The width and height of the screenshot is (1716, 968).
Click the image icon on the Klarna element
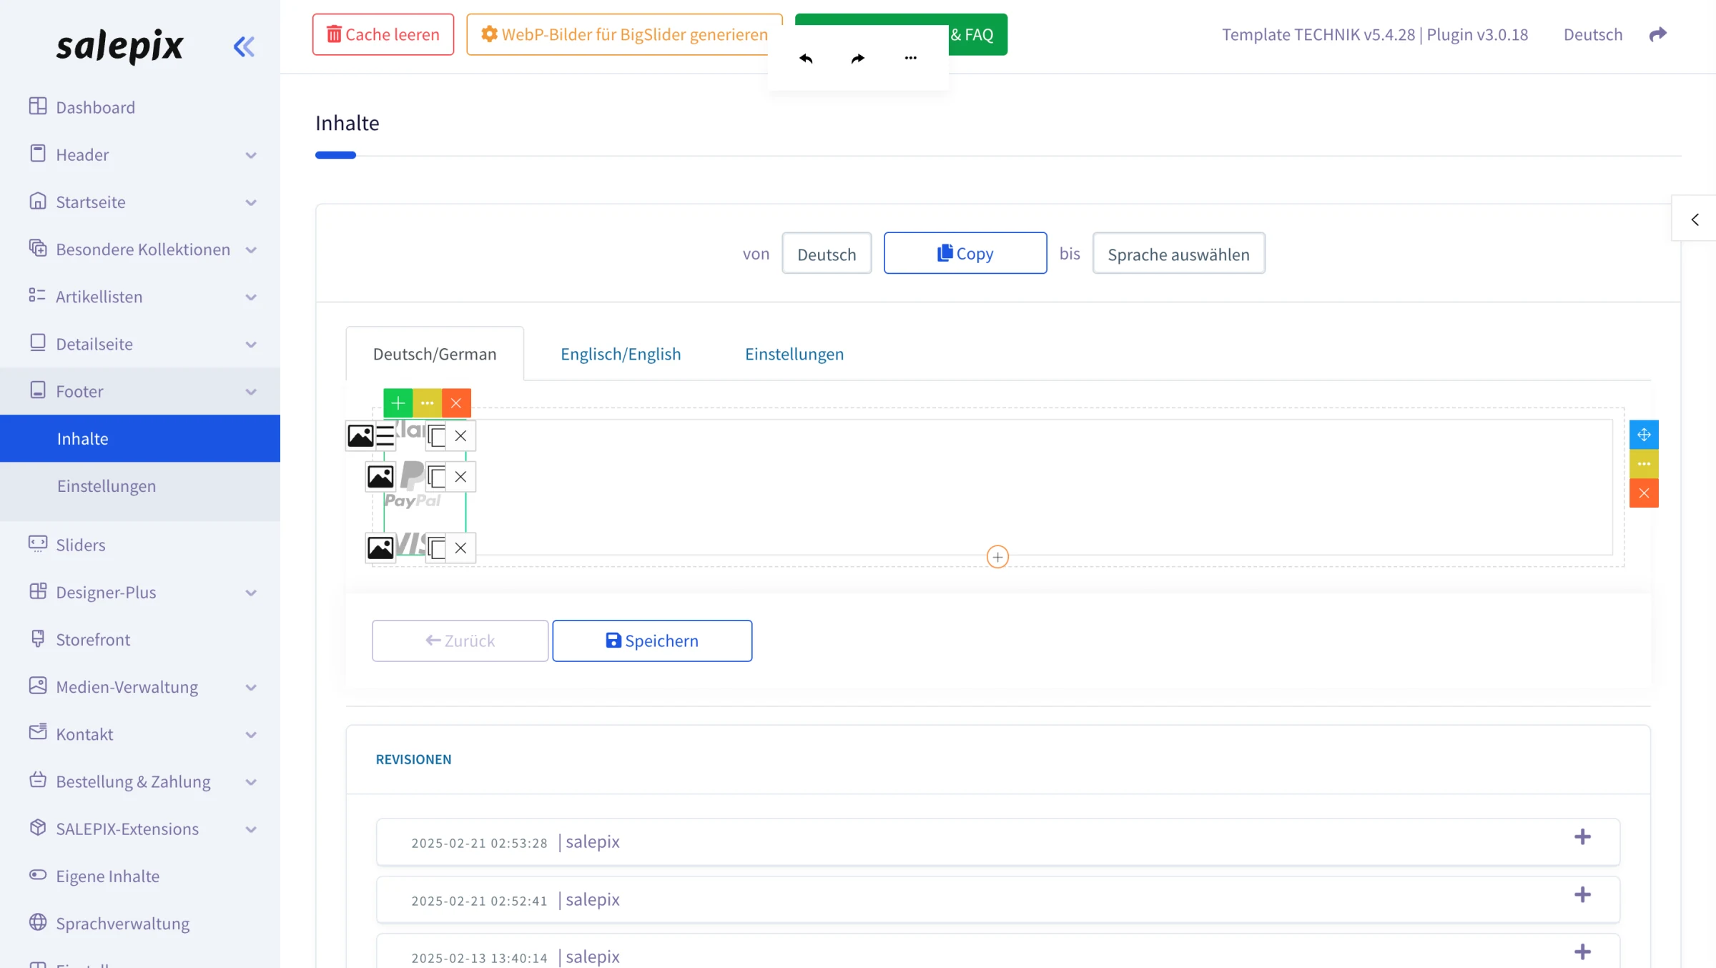[360, 435]
